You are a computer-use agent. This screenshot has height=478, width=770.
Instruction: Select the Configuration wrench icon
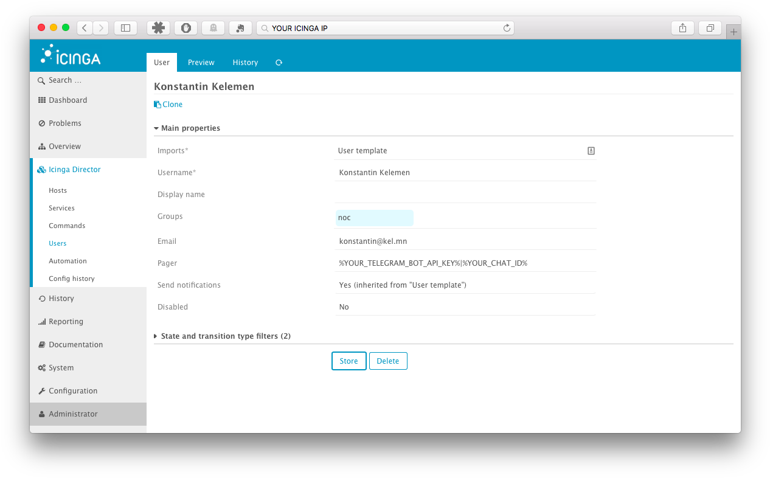click(x=41, y=390)
